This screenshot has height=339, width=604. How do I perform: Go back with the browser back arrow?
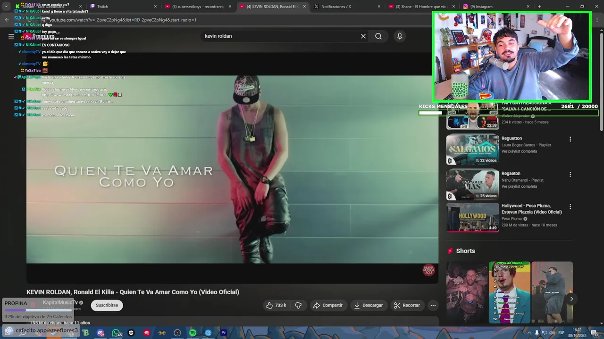7,20
